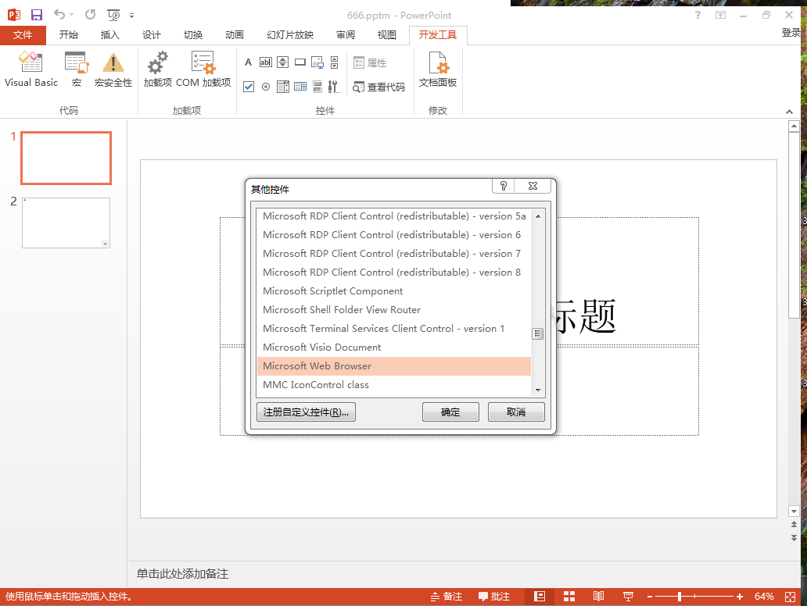This screenshot has height=606, width=807.
Task: Open the 动画 Animations tab
Action: 235,35
